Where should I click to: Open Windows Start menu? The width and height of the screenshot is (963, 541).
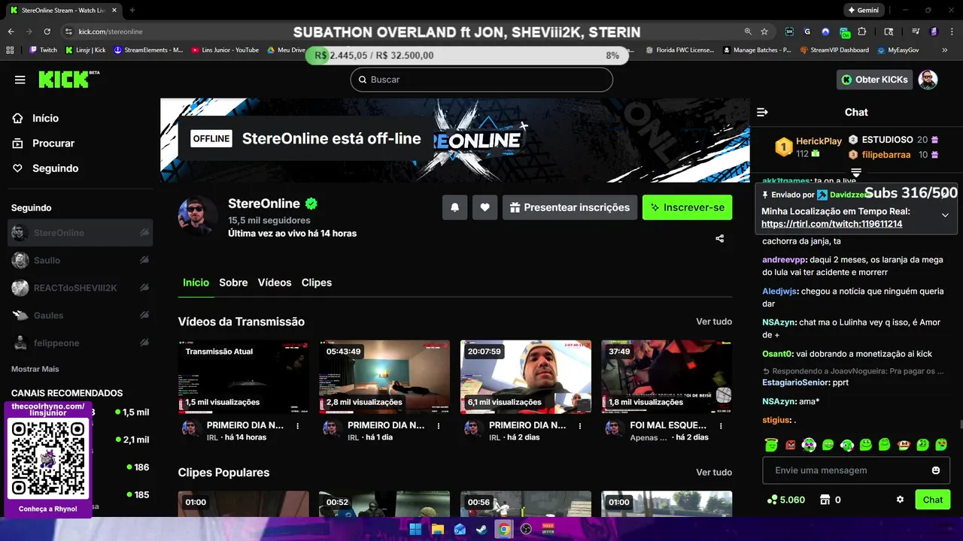coord(415,529)
